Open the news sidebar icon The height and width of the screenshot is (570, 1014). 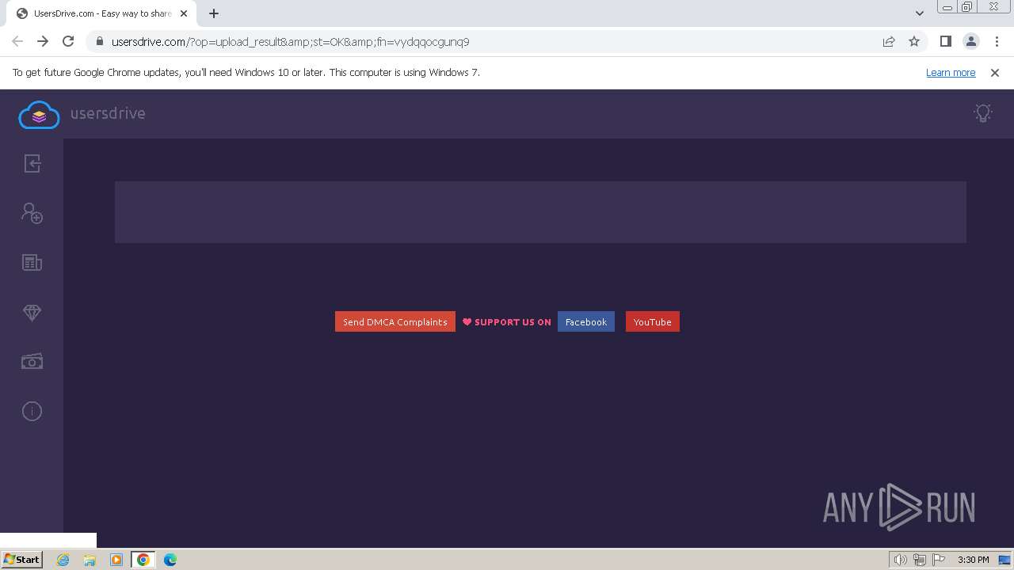tap(32, 263)
